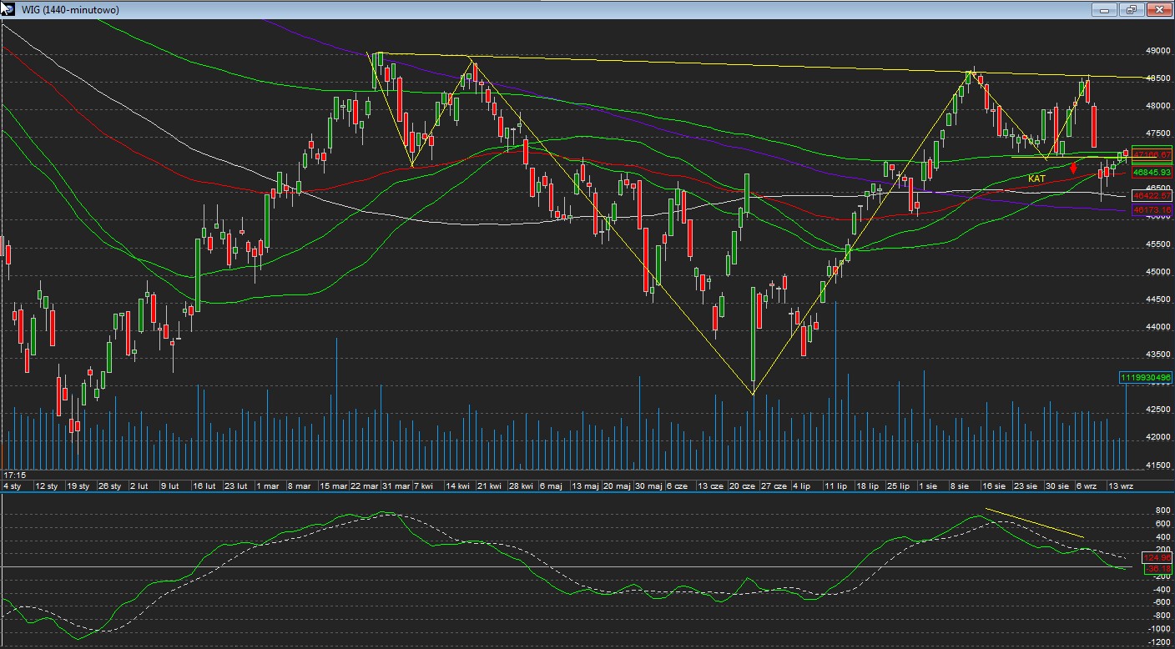Image resolution: width=1175 pixels, height=649 pixels.
Task: Select the yellow divergence line on oscillator panel
Action: [x=1035, y=522]
